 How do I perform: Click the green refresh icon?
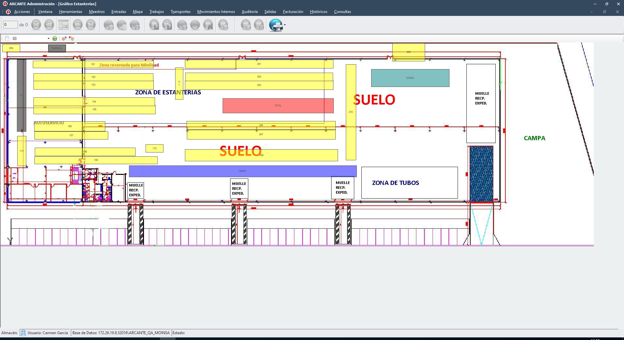[55, 38]
